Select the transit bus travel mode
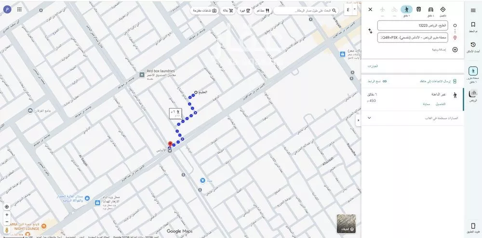 click(x=418, y=10)
